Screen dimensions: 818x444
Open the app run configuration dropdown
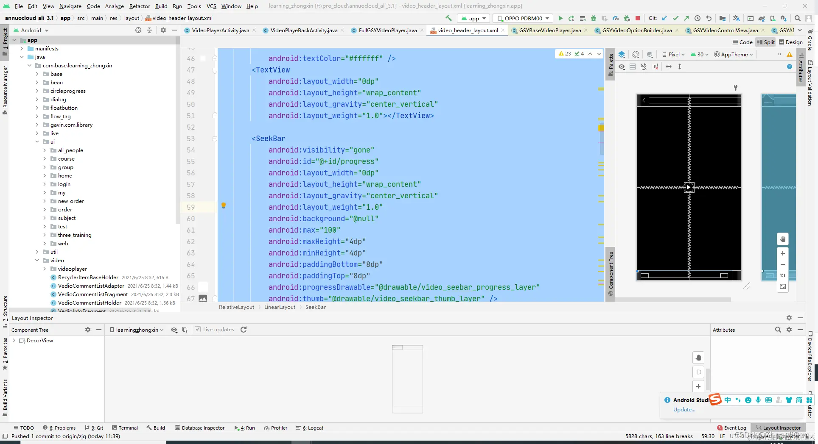point(473,18)
